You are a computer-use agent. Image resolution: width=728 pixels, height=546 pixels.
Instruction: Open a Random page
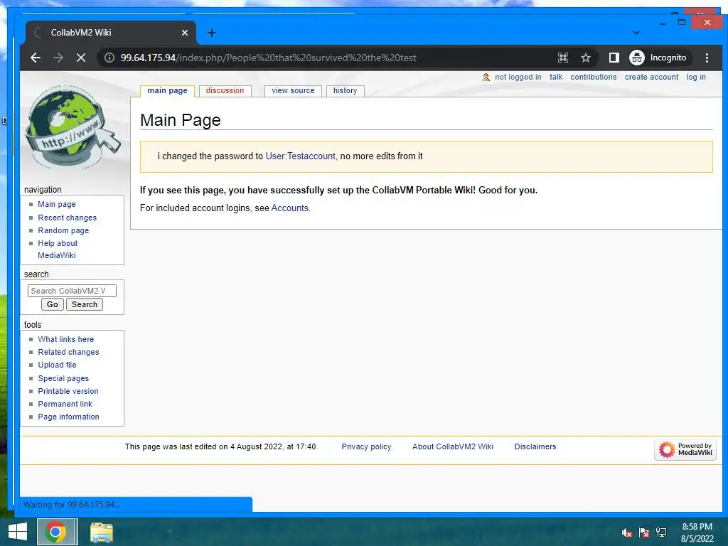click(x=63, y=230)
